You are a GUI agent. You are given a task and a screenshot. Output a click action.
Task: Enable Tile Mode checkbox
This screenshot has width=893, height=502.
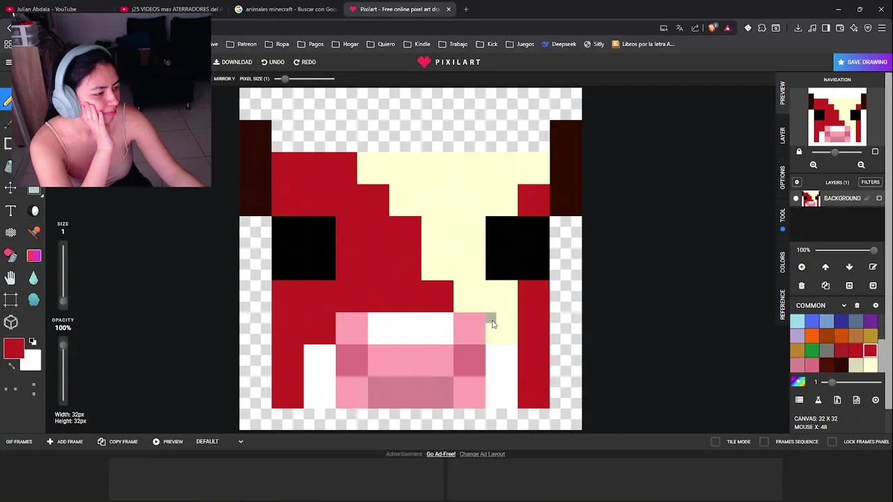715,441
